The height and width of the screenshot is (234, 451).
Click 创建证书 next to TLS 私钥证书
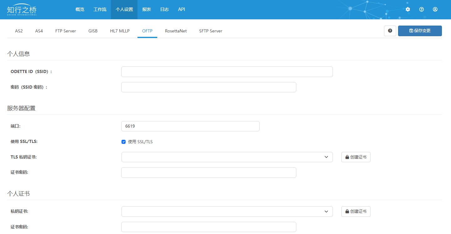coord(356,157)
